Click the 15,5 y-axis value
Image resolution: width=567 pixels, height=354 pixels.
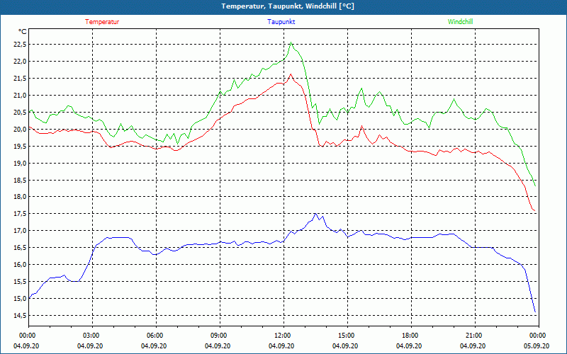pyautogui.click(x=20, y=282)
